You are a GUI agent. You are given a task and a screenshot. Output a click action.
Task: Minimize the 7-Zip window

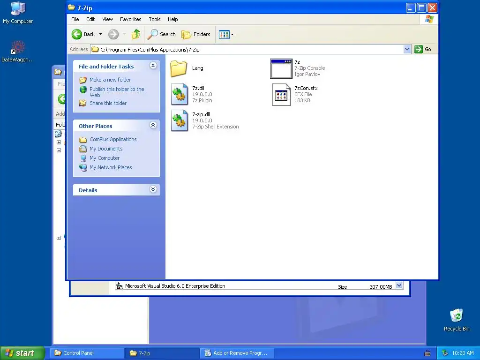411,7
